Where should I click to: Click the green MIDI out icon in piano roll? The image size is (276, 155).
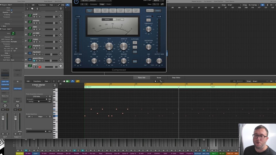(67, 81)
